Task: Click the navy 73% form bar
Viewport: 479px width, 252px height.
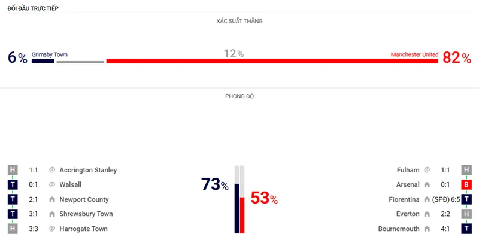Action: [x=237, y=208]
